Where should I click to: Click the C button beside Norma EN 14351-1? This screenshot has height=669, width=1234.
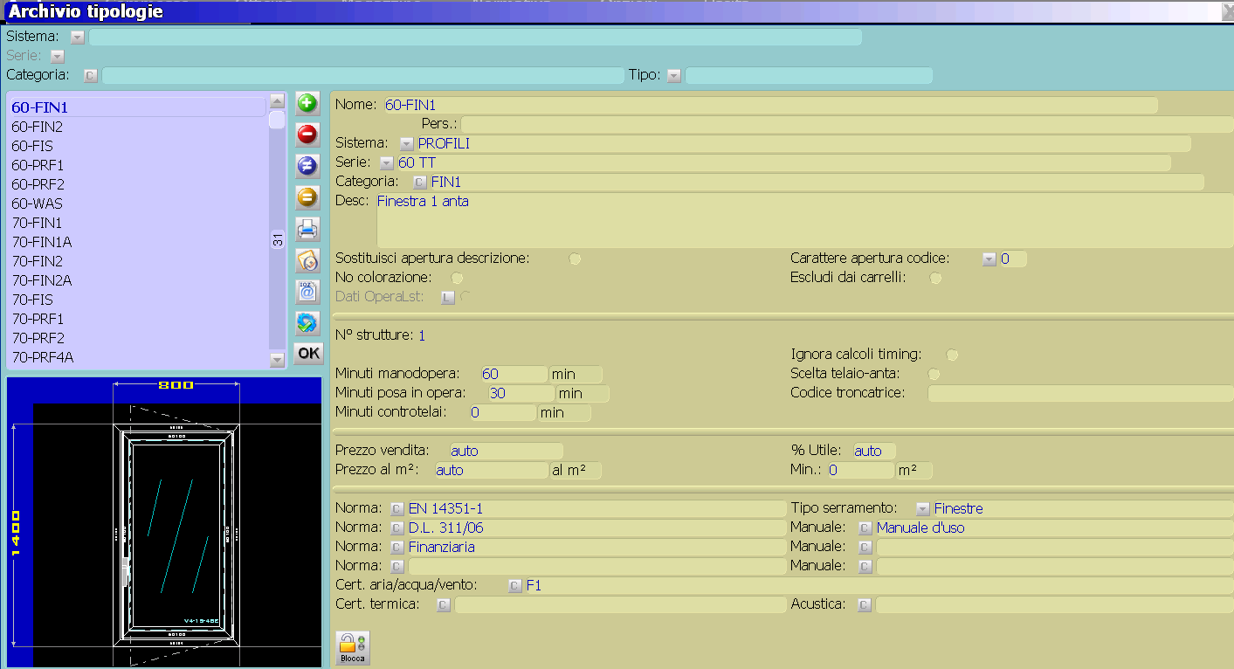pos(396,509)
